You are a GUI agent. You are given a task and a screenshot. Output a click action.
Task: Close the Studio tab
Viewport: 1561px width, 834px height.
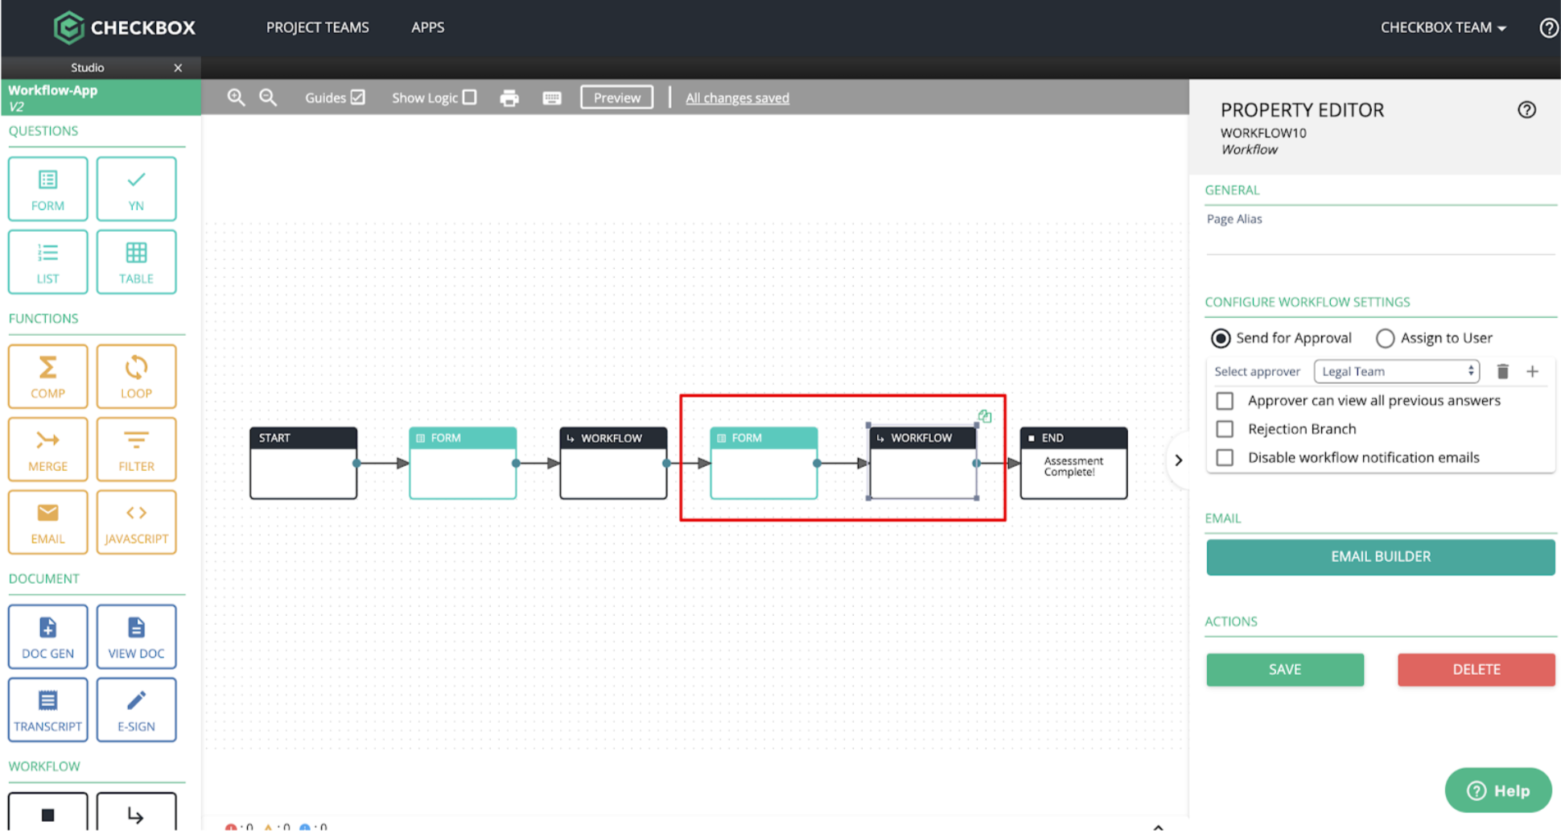(178, 68)
